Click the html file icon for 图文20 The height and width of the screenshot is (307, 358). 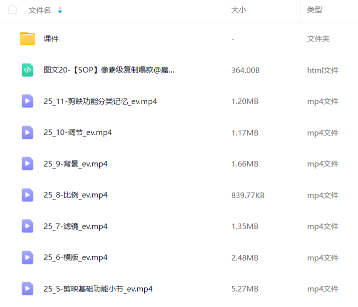coord(28,70)
